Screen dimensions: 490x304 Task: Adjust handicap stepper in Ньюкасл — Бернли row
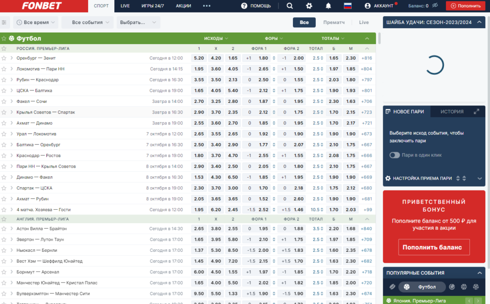[x=274, y=250]
